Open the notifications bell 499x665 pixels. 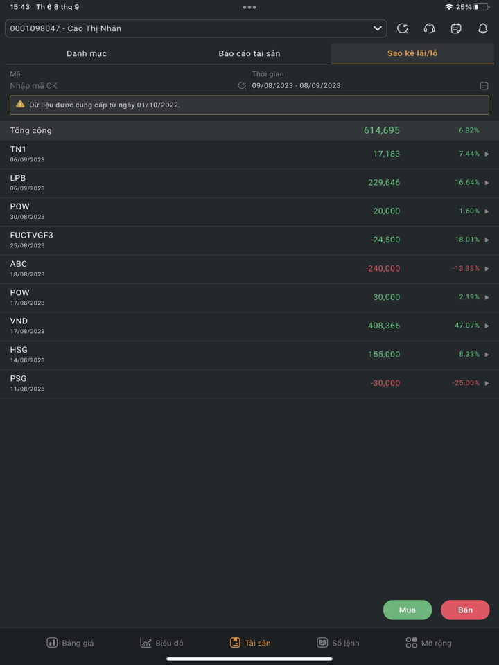point(483,28)
